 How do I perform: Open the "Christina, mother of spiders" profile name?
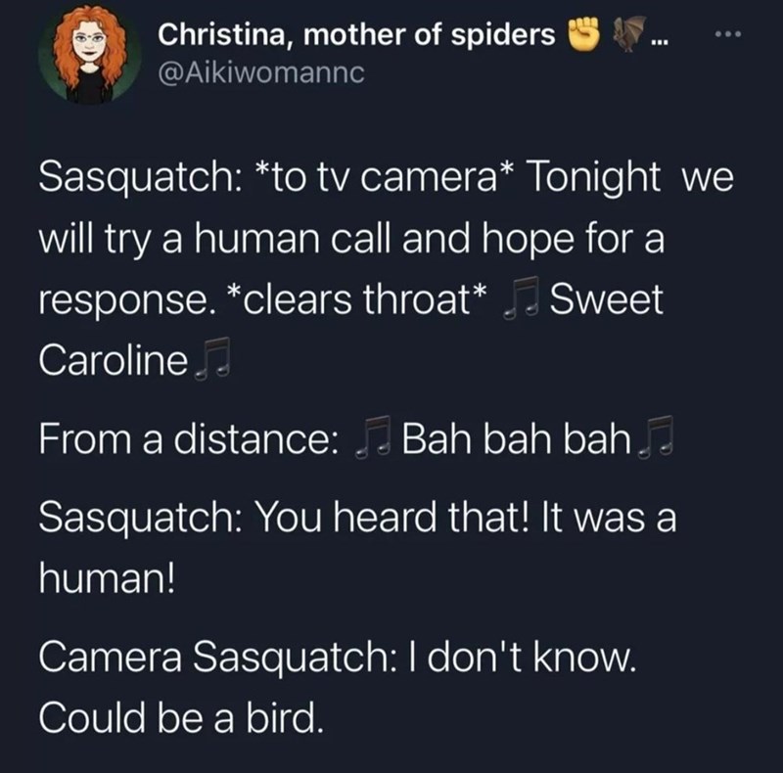click(x=355, y=35)
